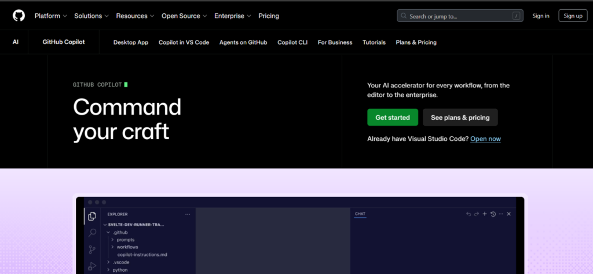
Task: Go to Plans & Pricing nav item
Action: point(416,42)
